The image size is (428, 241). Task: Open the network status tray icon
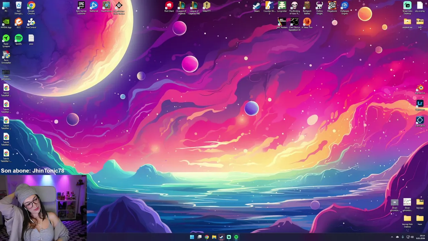point(408,237)
